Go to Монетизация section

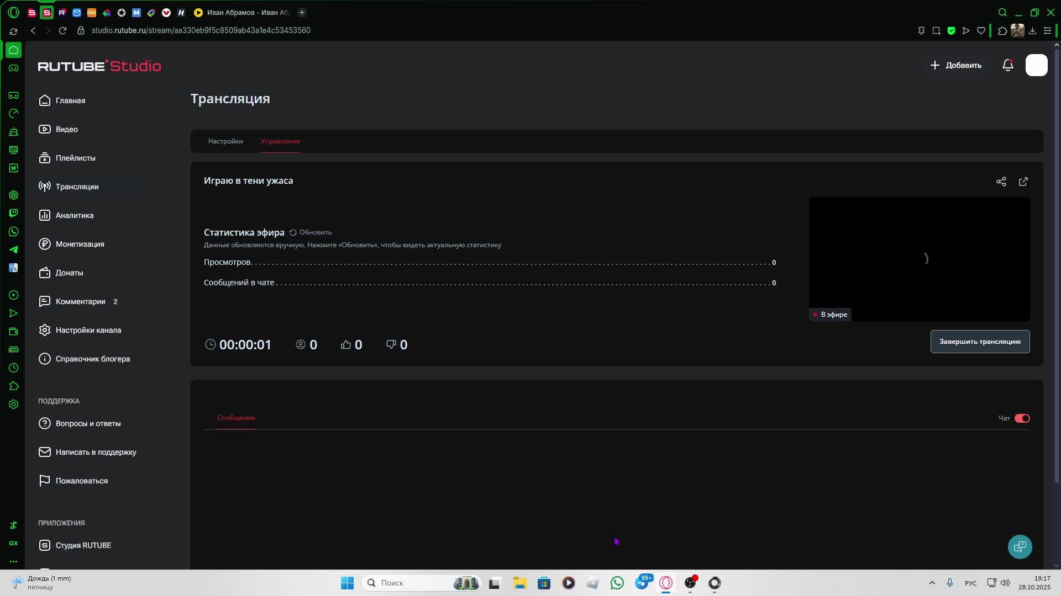tap(80, 244)
